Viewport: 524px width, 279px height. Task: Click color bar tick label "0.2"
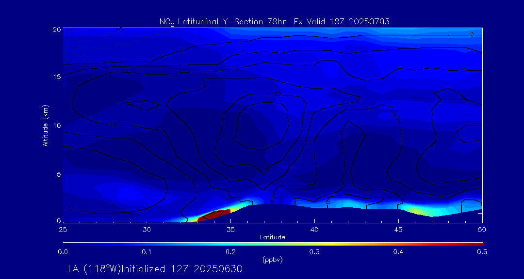[x=230, y=253]
